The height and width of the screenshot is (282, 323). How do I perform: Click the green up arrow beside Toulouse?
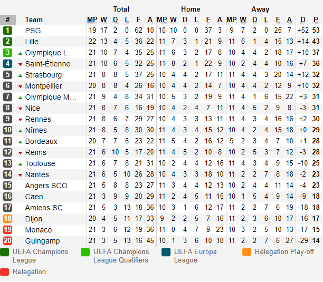coord(20,164)
